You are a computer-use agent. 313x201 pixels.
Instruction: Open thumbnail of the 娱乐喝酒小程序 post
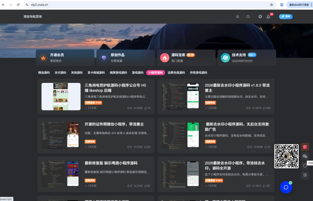[x=61, y=174]
